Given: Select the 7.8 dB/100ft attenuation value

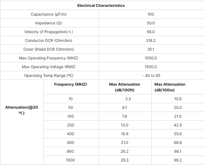Looking at the screenshot, I should [x=124, y=116].
